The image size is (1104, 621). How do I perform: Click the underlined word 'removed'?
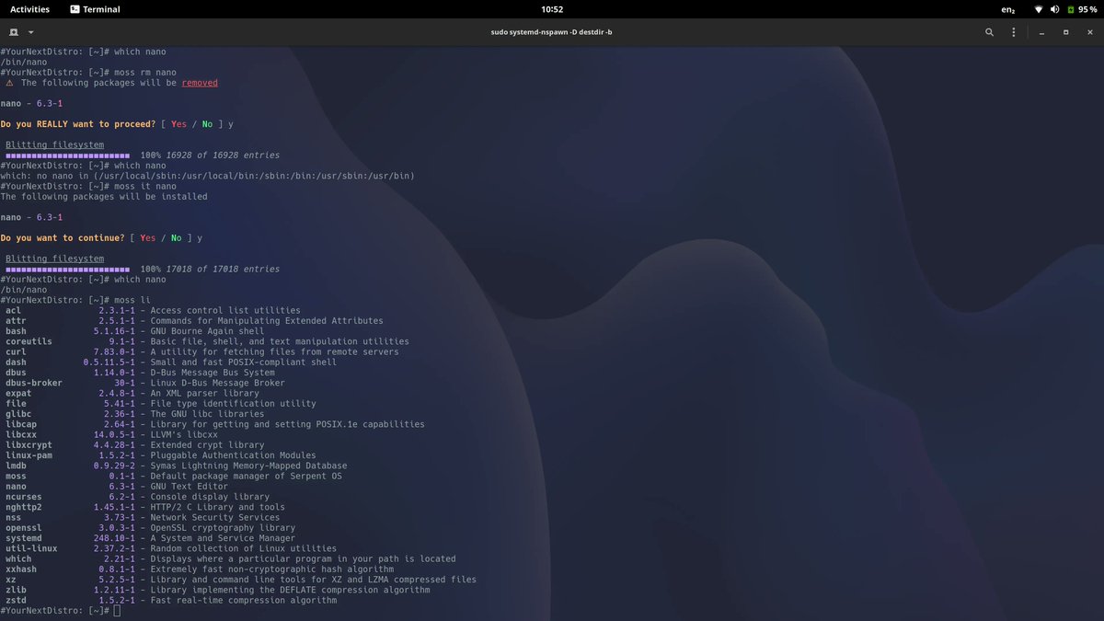[x=200, y=83]
